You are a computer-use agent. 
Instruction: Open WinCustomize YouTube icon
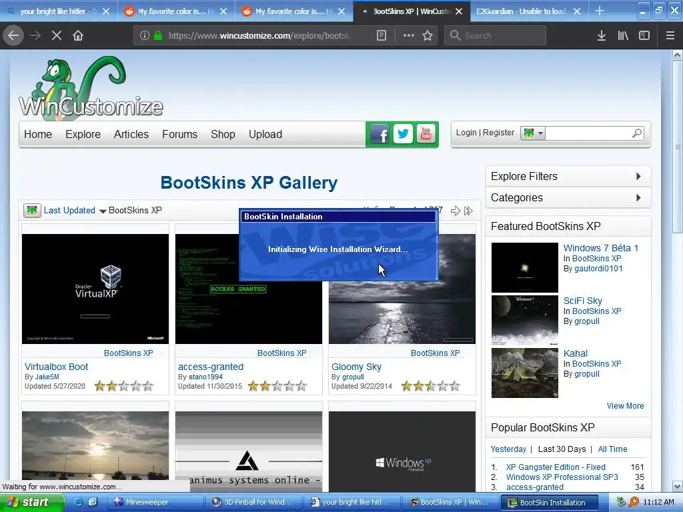(x=426, y=134)
